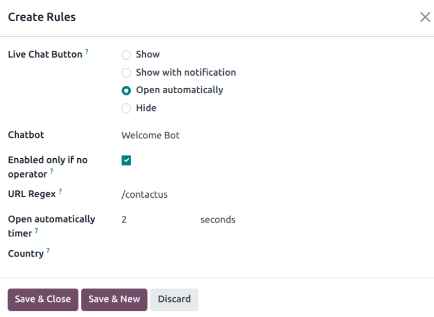The image size is (434, 317).
Task: Select the Hide radio option
Action: pyautogui.click(x=126, y=108)
